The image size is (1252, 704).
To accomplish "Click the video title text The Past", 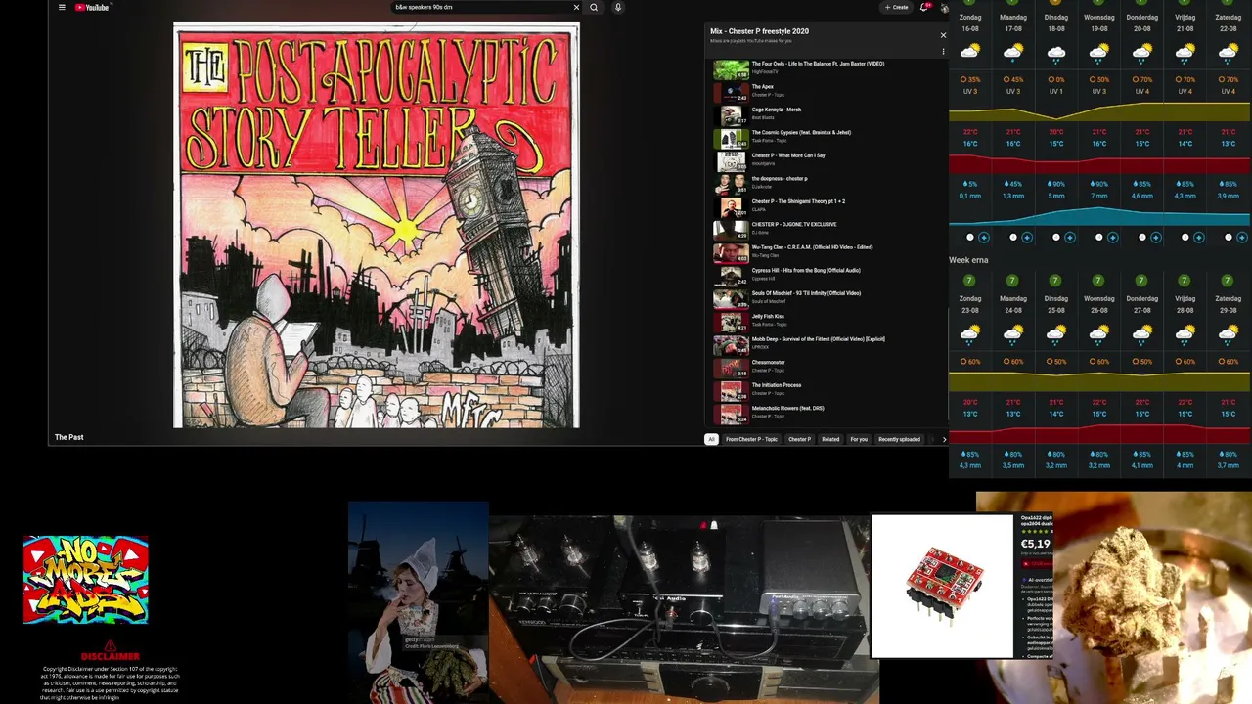I will coord(68,437).
